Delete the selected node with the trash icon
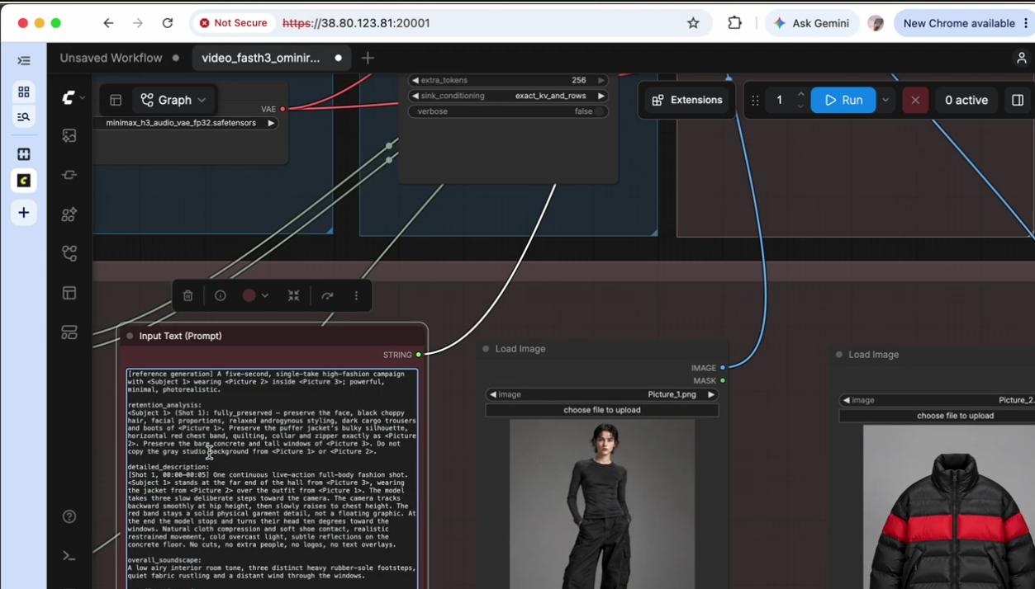Screen dimensions: 1035x589 click(188, 295)
